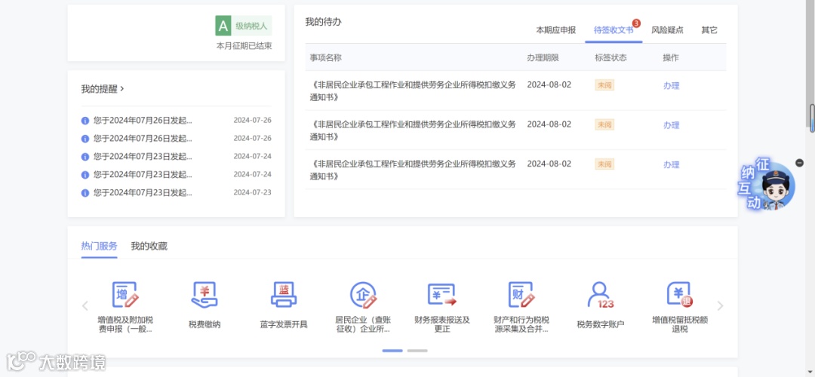This screenshot has height=377, width=815.
Task: Click first 非居民企业承包工程作业 notice title
Action: point(414,91)
